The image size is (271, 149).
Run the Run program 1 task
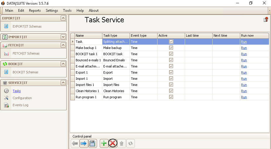244,97
